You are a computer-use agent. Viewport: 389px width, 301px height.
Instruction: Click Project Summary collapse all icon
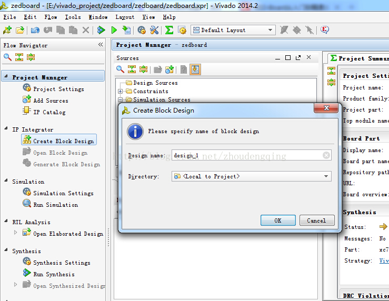pyautogui.click(x=331, y=71)
